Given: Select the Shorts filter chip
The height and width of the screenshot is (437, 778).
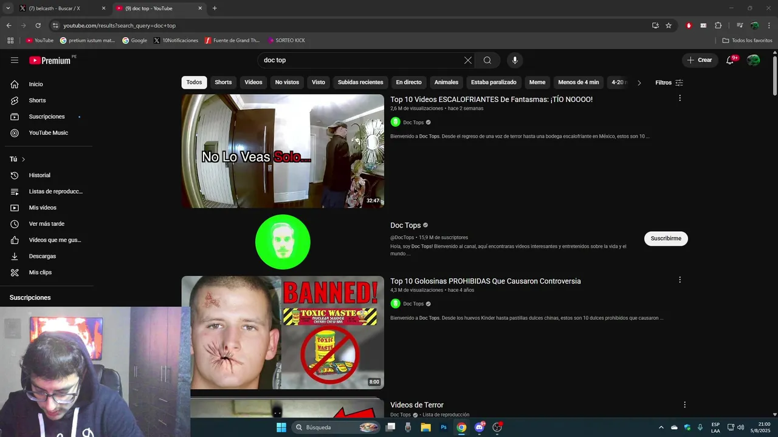Looking at the screenshot, I should pyautogui.click(x=223, y=83).
